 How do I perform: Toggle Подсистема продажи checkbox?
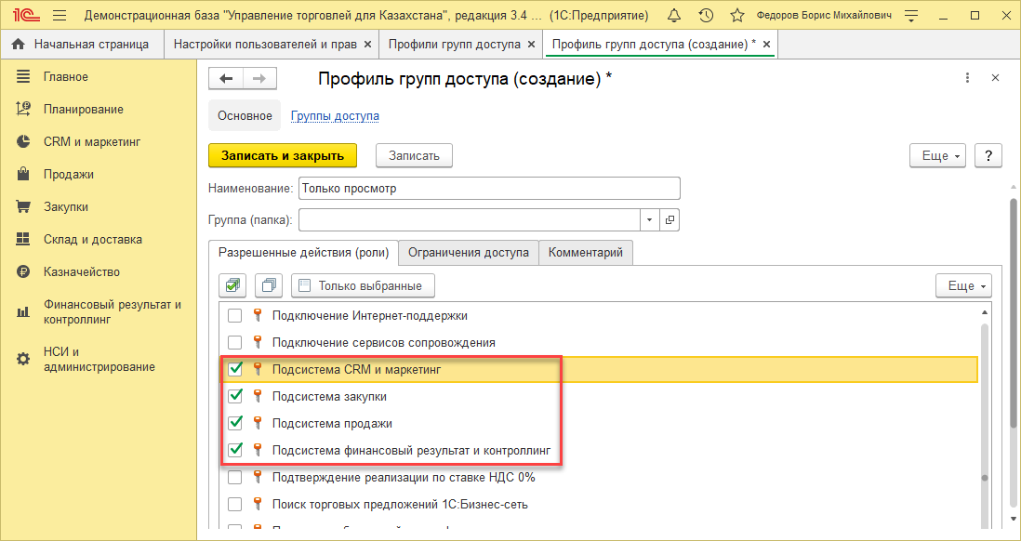235,423
